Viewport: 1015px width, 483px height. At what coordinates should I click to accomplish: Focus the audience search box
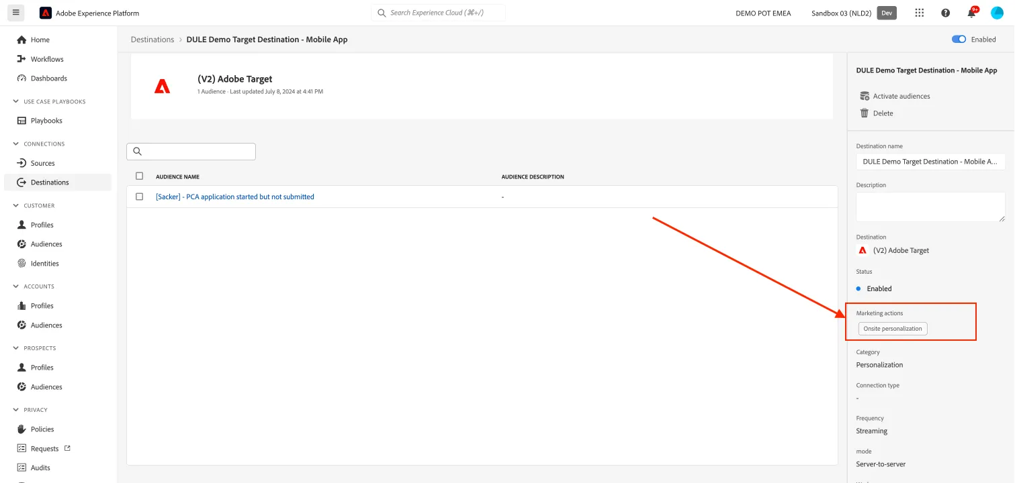[x=191, y=152]
